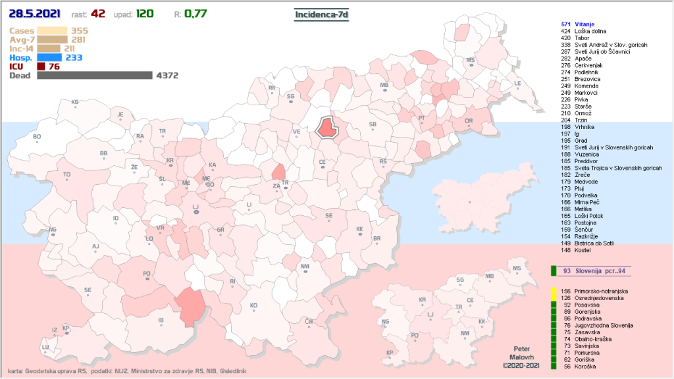Select Koroška in the regions list
This screenshot has width=674, height=379.
point(584,366)
